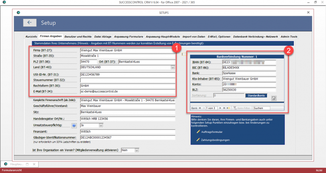
Task: Click the back arrow next to Setup
Action: [30, 23]
